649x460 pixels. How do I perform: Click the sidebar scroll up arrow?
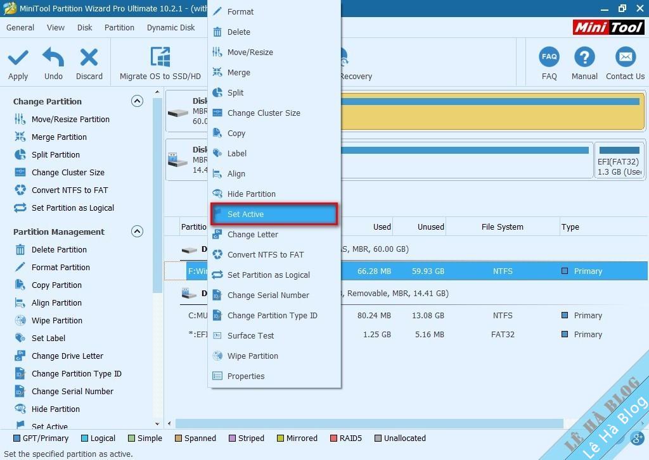157,92
